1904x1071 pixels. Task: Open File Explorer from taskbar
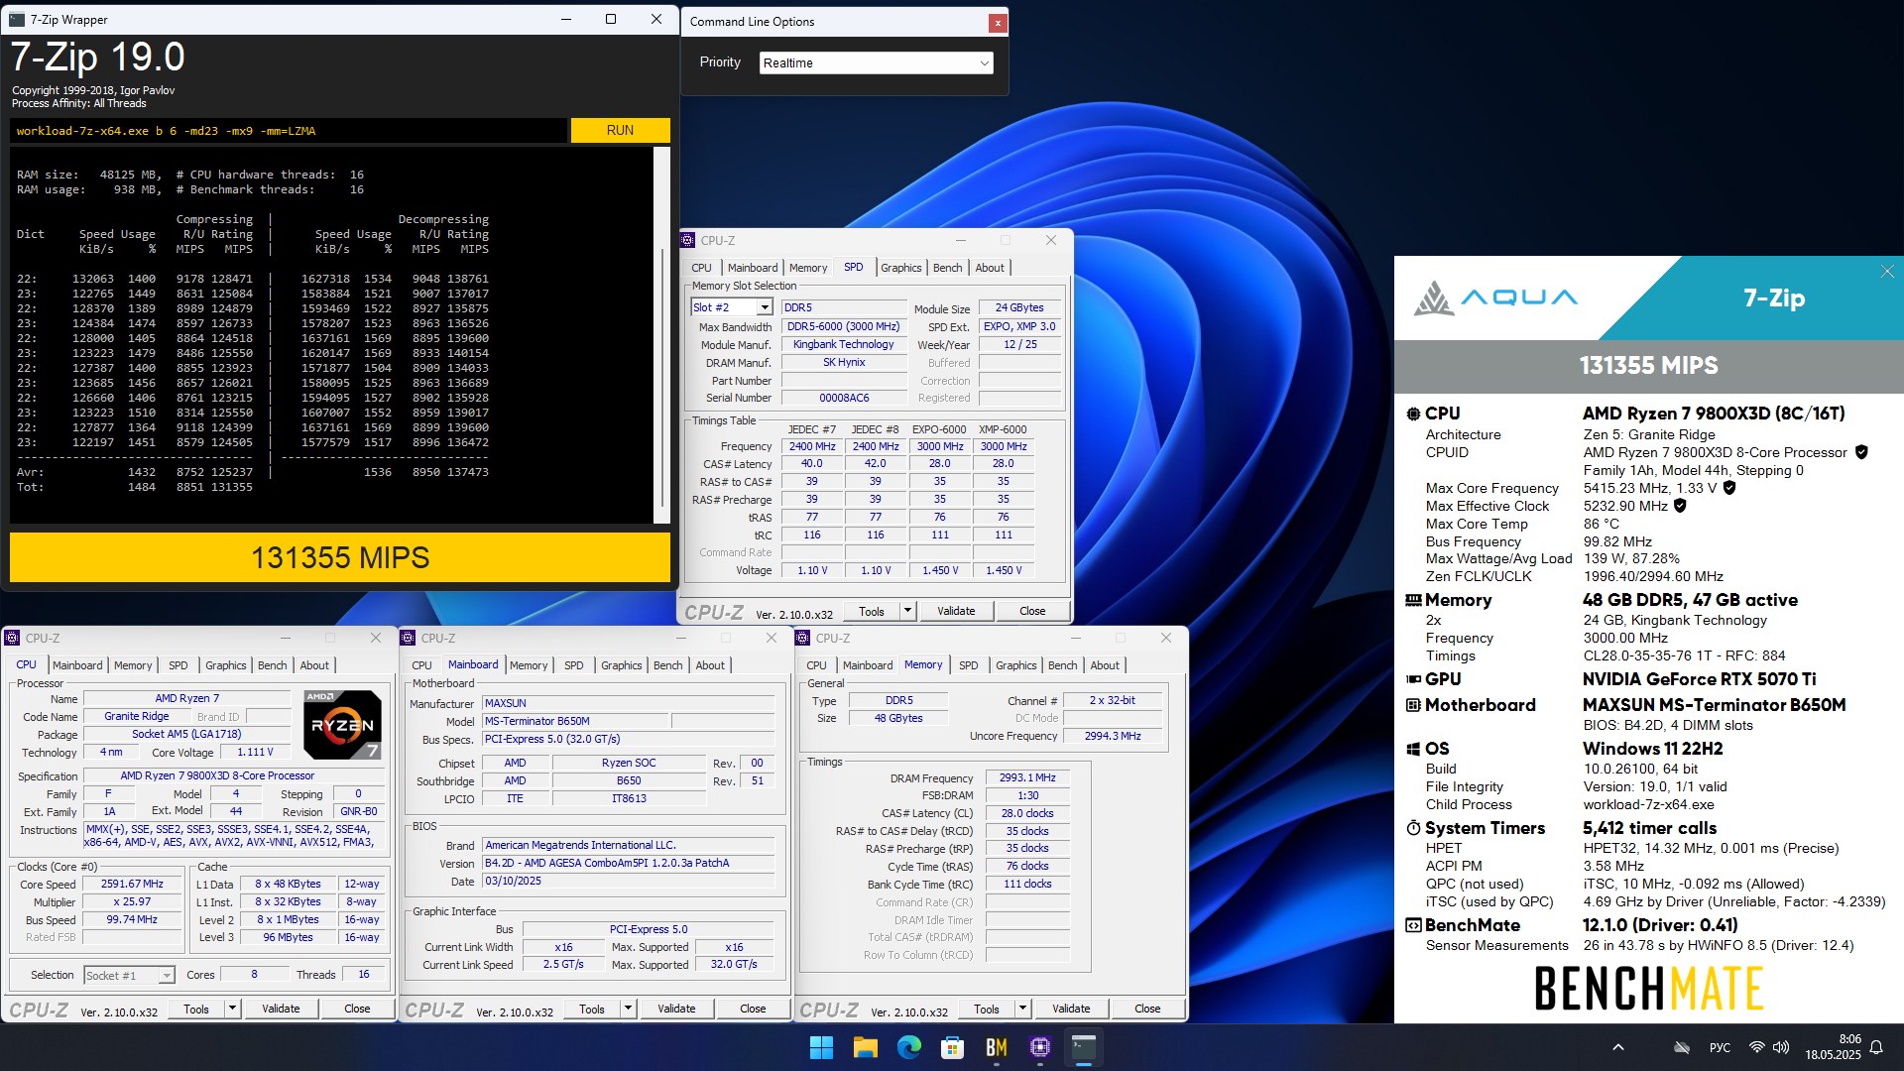point(865,1047)
